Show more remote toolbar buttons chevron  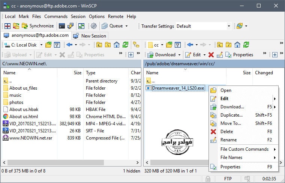[x=265, y=53]
